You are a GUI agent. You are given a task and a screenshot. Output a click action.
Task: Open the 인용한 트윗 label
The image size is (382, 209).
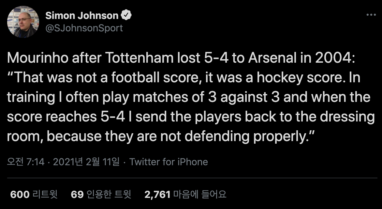[109, 194]
